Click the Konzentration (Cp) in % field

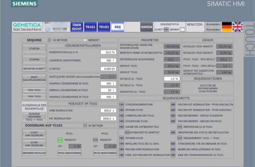[108, 52]
